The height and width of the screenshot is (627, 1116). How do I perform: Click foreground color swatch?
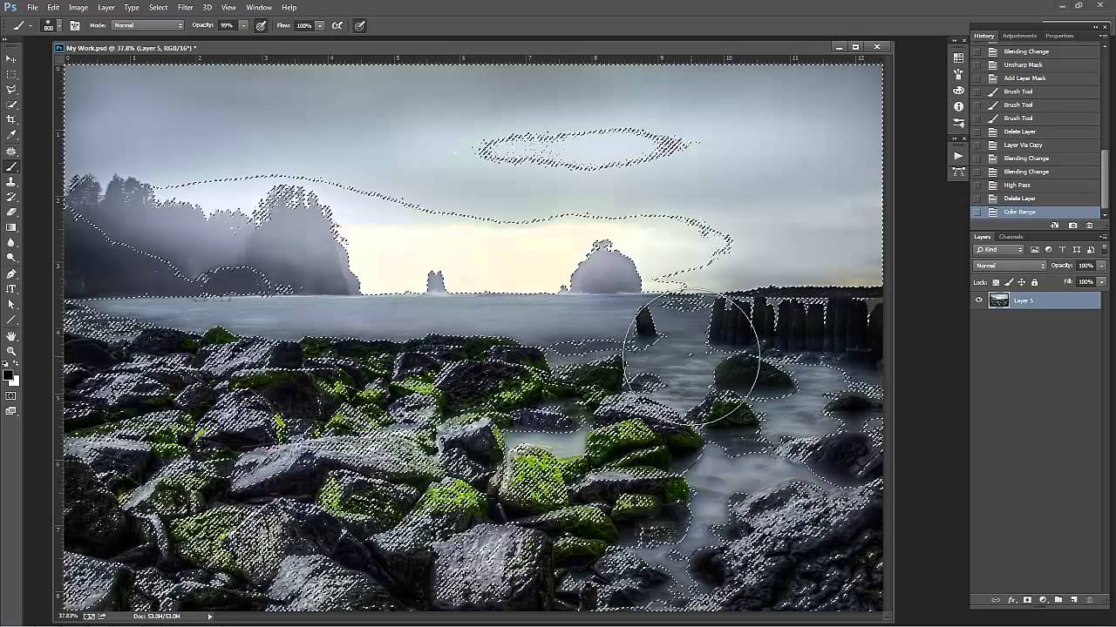7,375
